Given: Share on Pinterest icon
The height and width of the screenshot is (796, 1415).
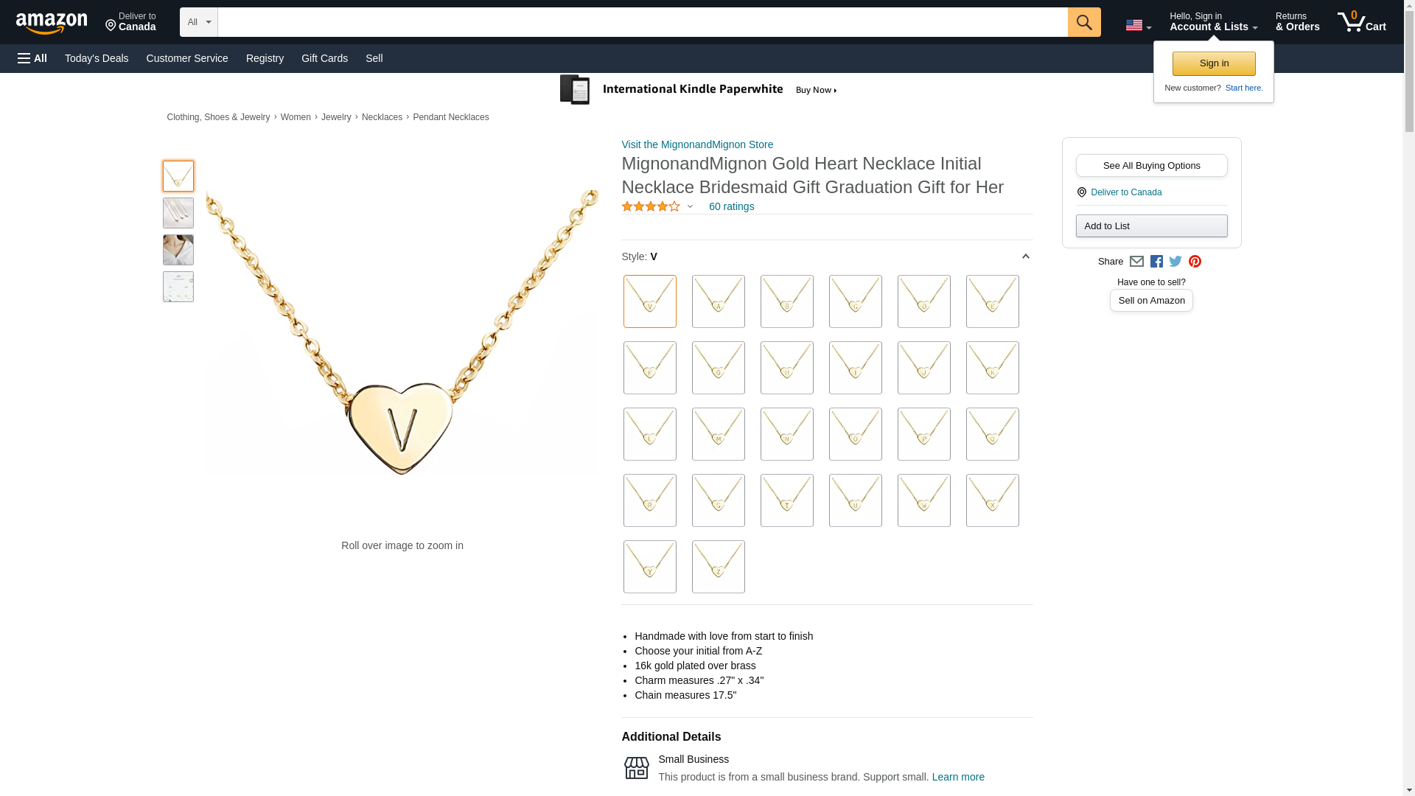Looking at the screenshot, I should click(1195, 262).
